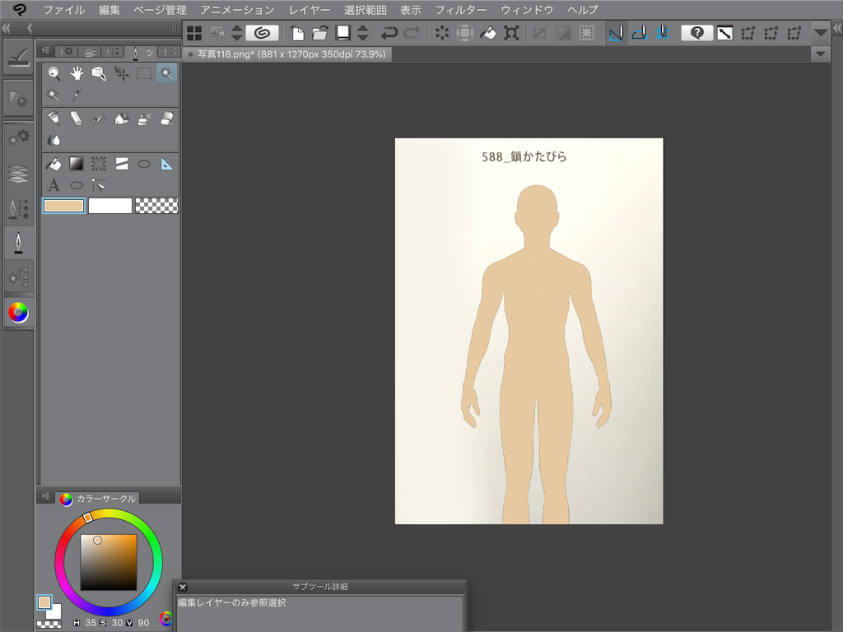Select the Blend droplets tool
Image resolution: width=843 pixels, height=632 pixels.
click(x=54, y=140)
